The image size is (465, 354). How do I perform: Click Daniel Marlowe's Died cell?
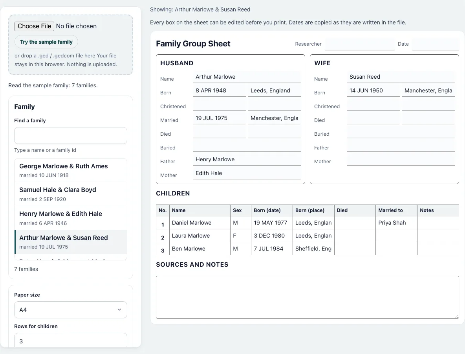coord(355,223)
